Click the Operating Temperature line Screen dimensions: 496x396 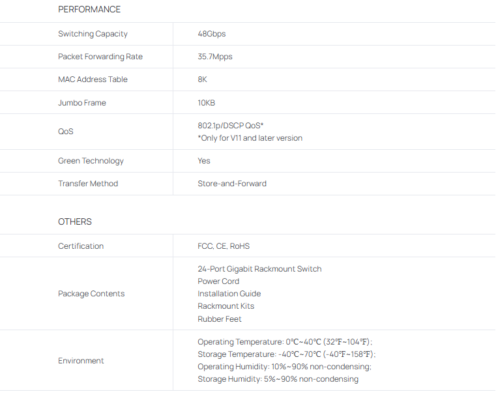[x=285, y=342]
